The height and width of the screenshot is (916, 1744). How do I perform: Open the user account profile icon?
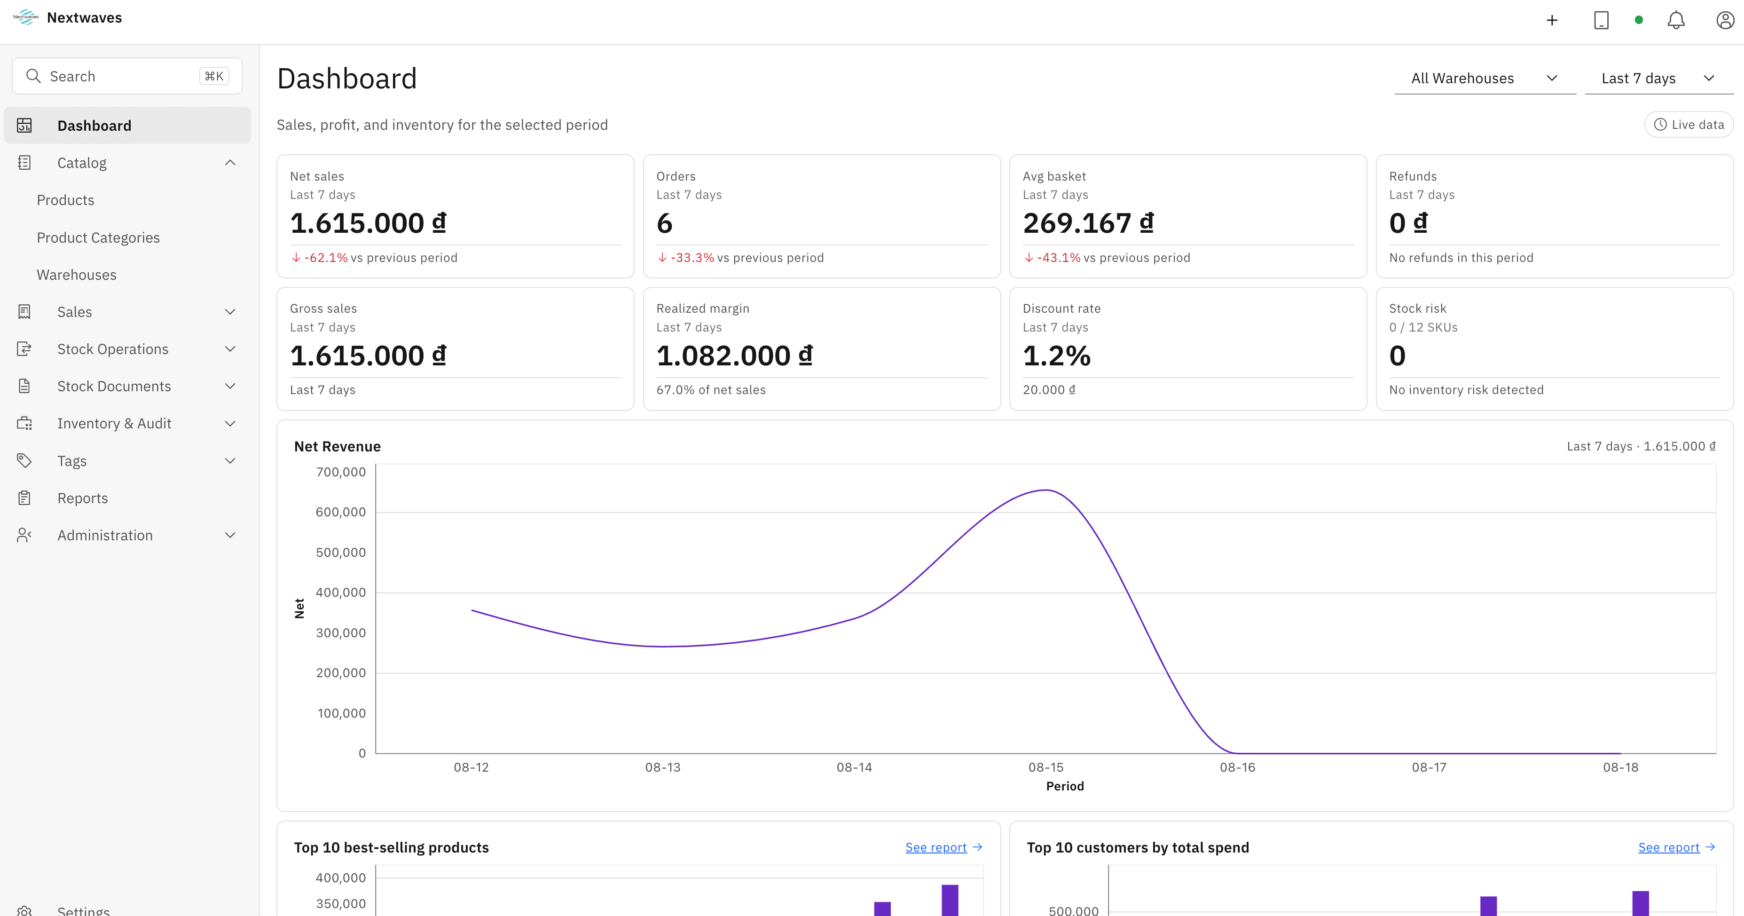tap(1725, 20)
